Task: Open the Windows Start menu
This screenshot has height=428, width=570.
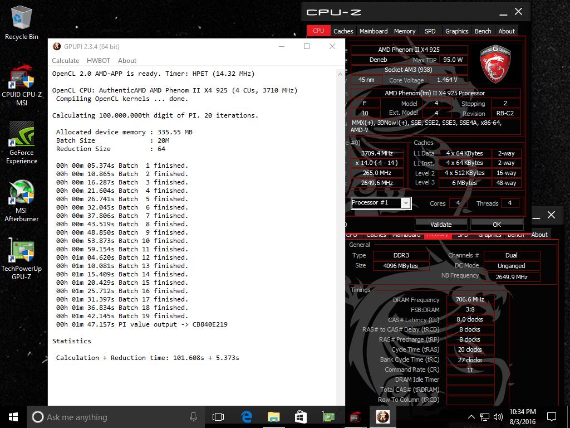Action: 13,417
